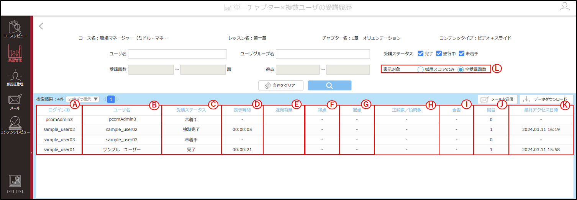The image size is (577, 200).
Task: Click the user profile icon in header
Action: [x=564, y=6]
